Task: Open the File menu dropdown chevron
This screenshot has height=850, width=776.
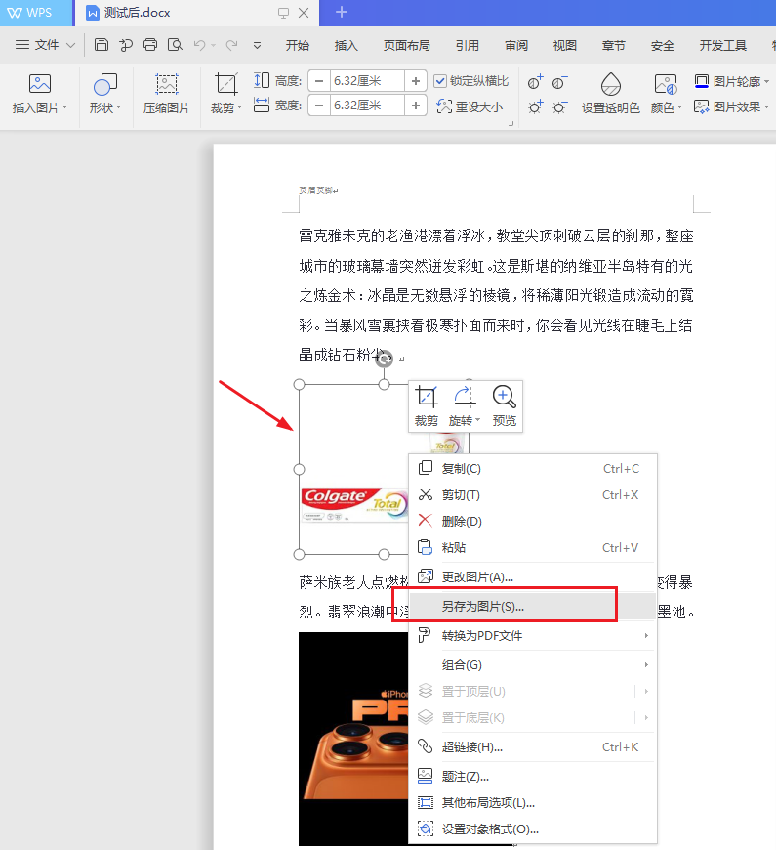Action: [x=70, y=46]
